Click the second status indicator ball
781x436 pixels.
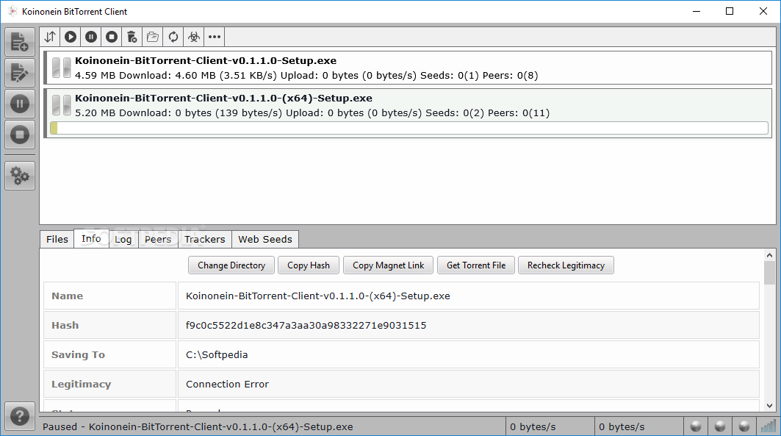(x=720, y=426)
